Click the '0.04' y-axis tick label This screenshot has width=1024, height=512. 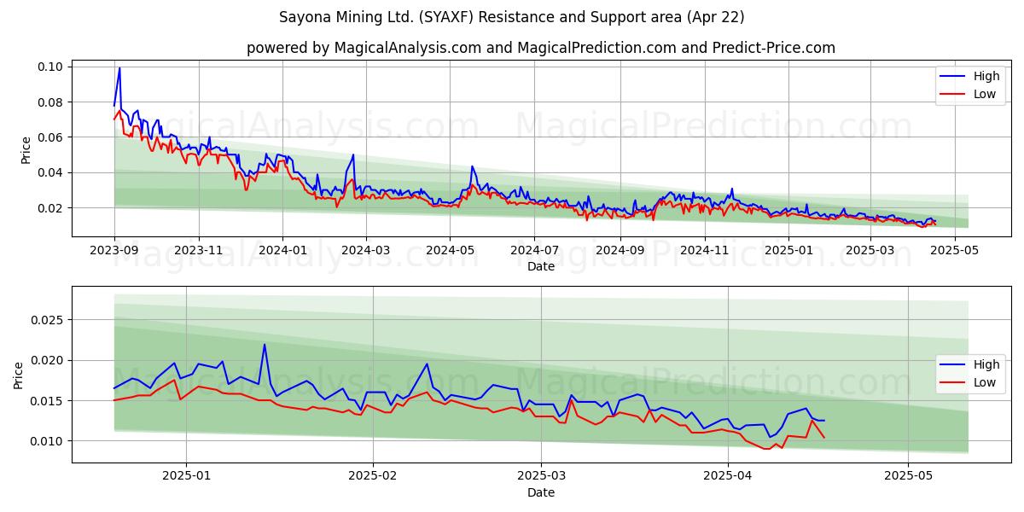[51, 172]
